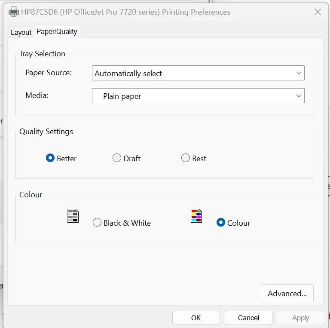The image size is (330, 328).
Task: Click the printer icon in title bar
Action: [14, 12]
